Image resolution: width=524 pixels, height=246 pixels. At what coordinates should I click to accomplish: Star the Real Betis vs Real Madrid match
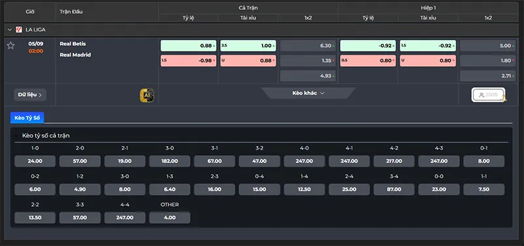click(x=10, y=45)
